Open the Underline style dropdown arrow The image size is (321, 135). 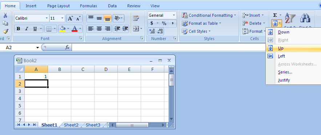point(41,29)
